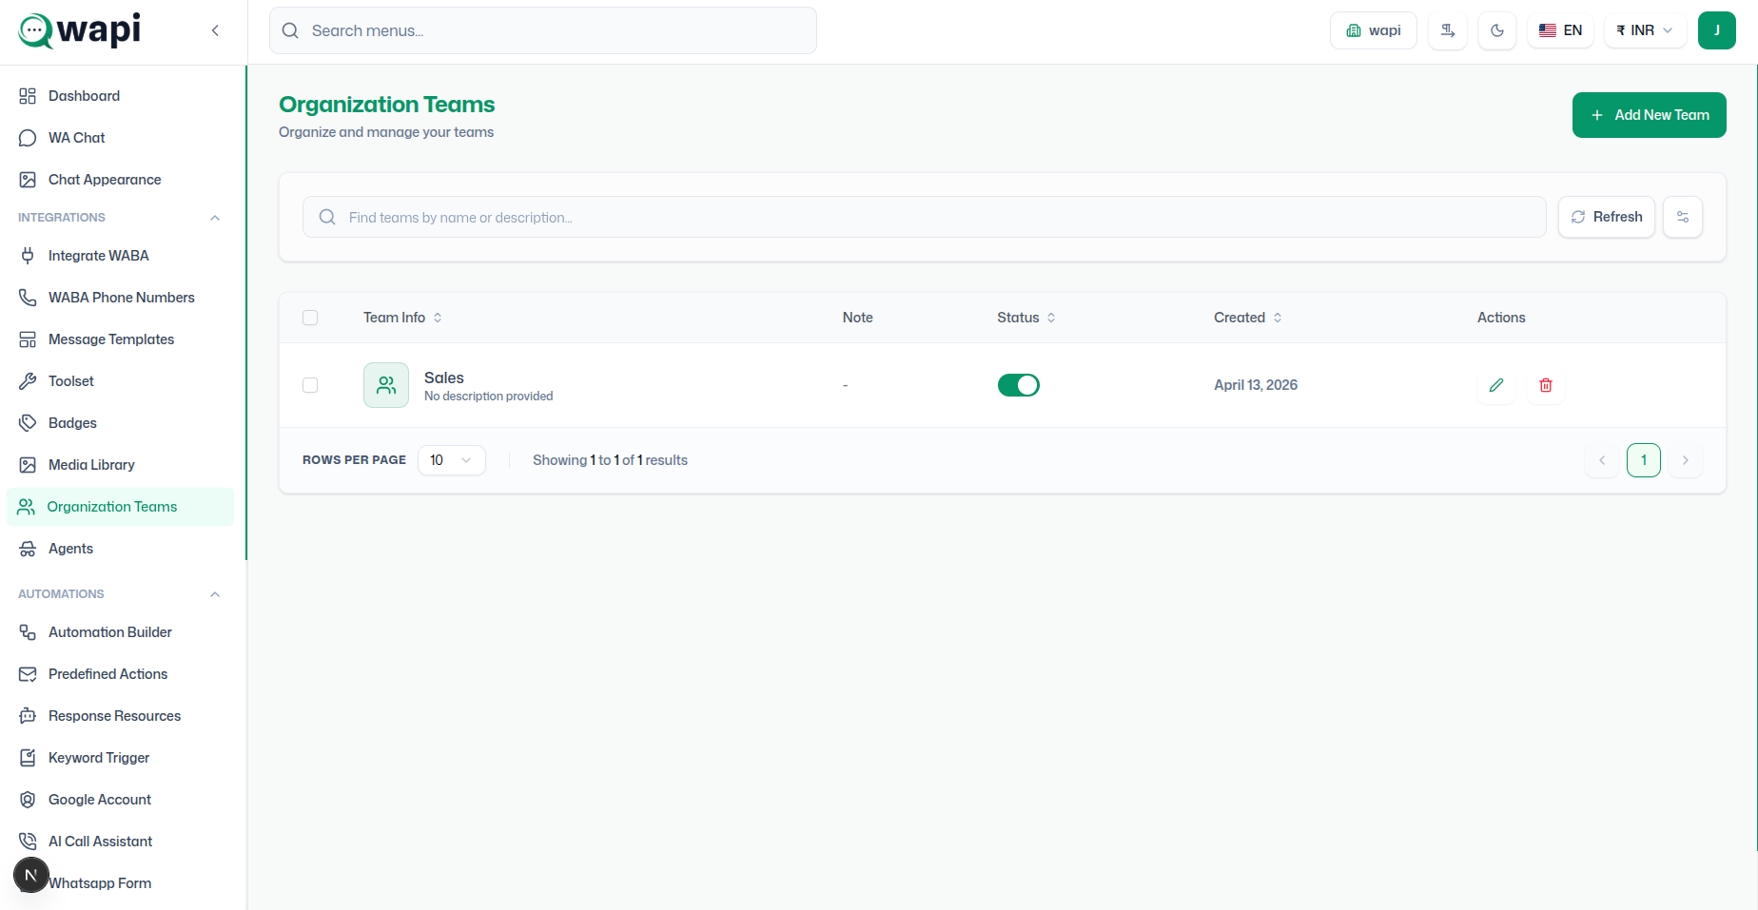Click the Agents icon in sidebar
The width and height of the screenshot is (1758, 910).
click(x=28, y=549)
